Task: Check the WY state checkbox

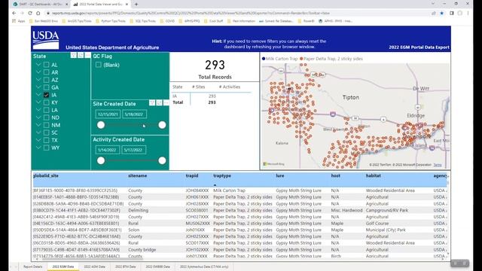Action: point(46,148)
